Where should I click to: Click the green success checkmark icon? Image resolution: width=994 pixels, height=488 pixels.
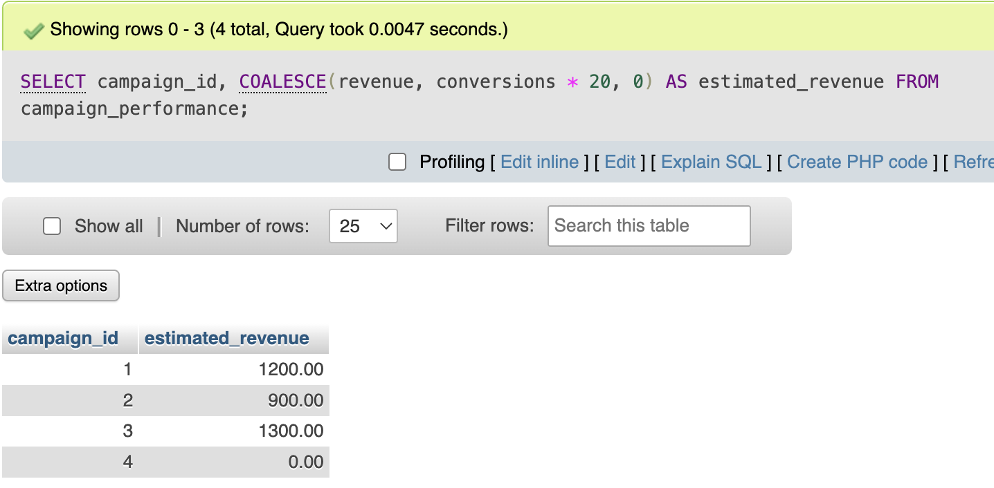pyautogui.click(x=32, y=29)
